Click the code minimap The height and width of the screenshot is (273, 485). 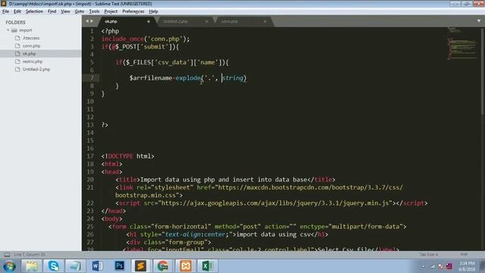click(x=463, y=43)
